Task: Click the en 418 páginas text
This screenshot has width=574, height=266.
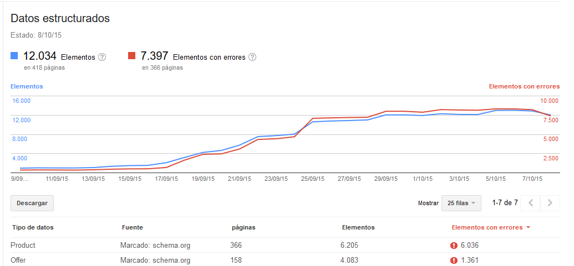Action: pyautogui.click(x=44, y=67)
